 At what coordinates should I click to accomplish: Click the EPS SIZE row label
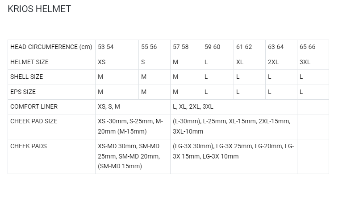tap(23, 92)
